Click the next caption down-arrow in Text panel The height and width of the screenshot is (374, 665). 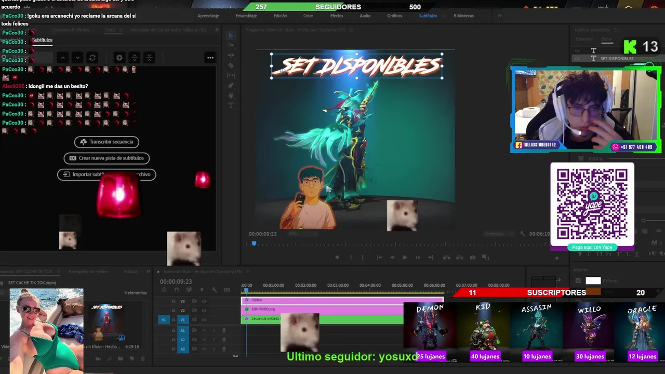[x=77, y=58]
